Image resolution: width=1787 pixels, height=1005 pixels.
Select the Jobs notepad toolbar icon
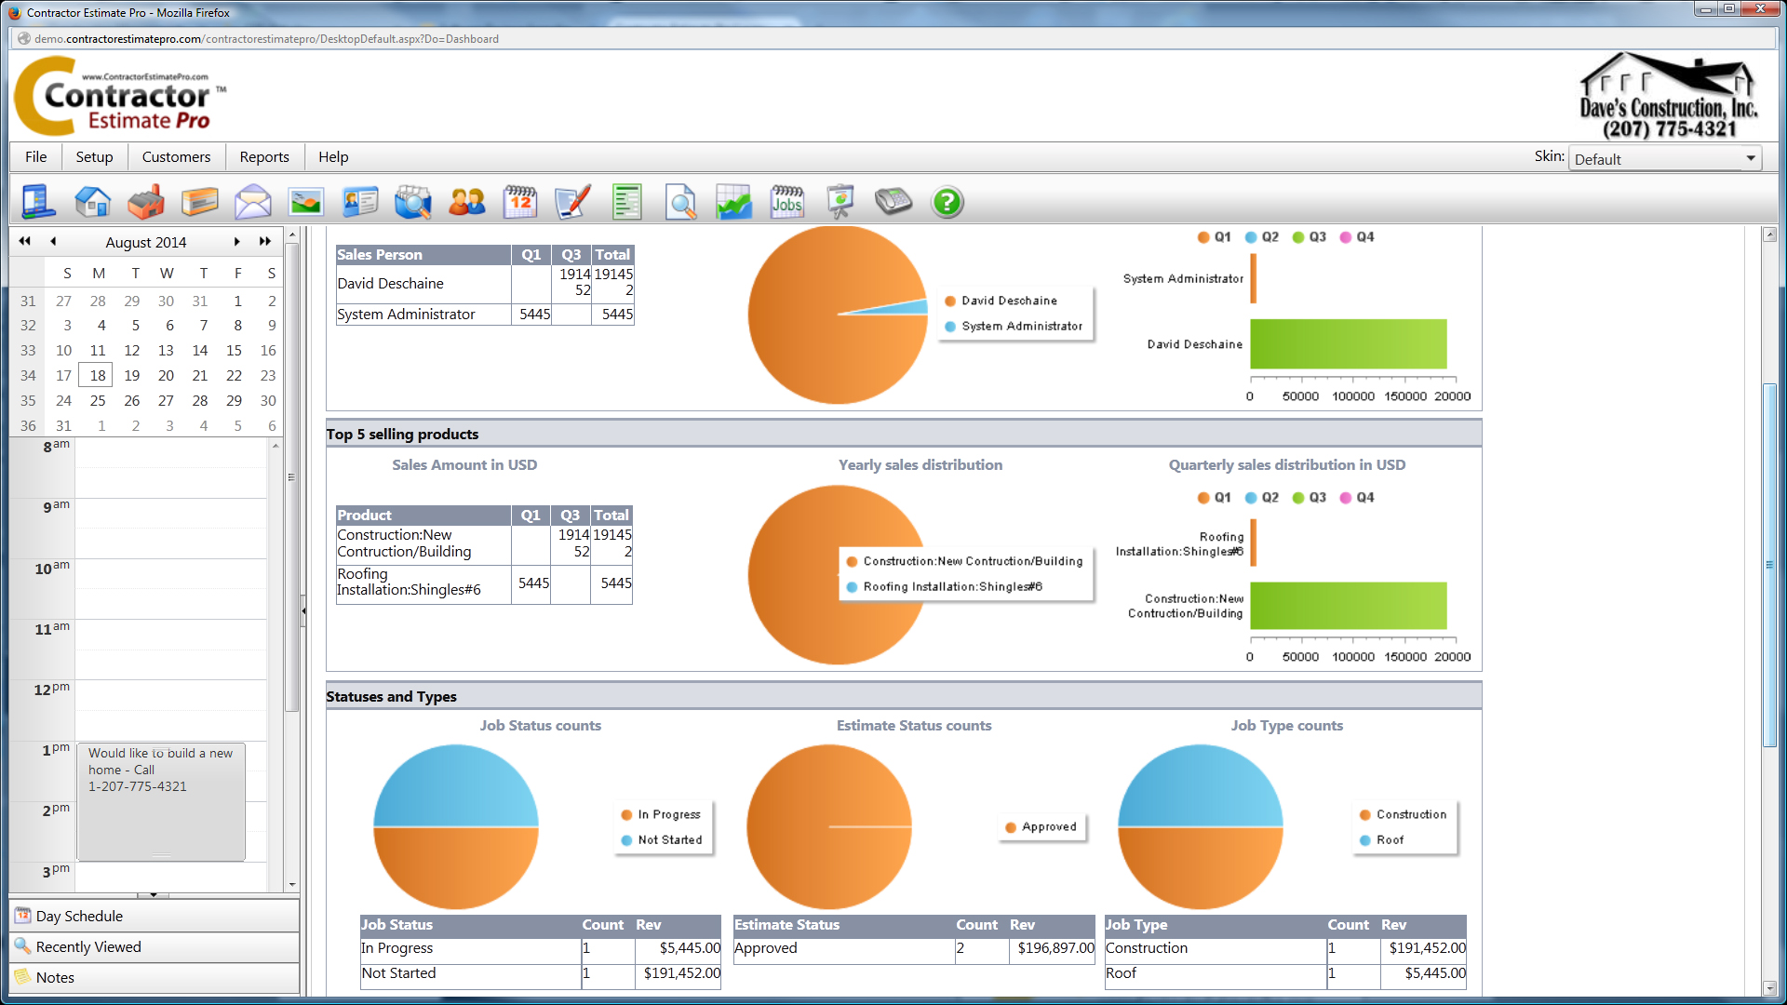click(787, 201)
